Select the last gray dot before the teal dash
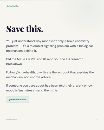Viewport: 104px width, 130px height. click(x=95, y=6)
